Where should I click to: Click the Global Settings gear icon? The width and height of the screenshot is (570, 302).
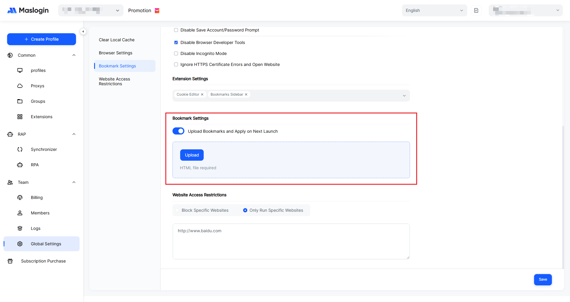(20, 244)
